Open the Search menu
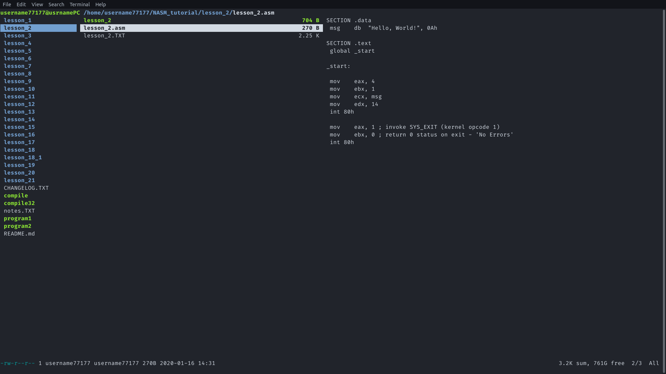The width and height of the screenshot is (666, 374). (x=56, y=5)
